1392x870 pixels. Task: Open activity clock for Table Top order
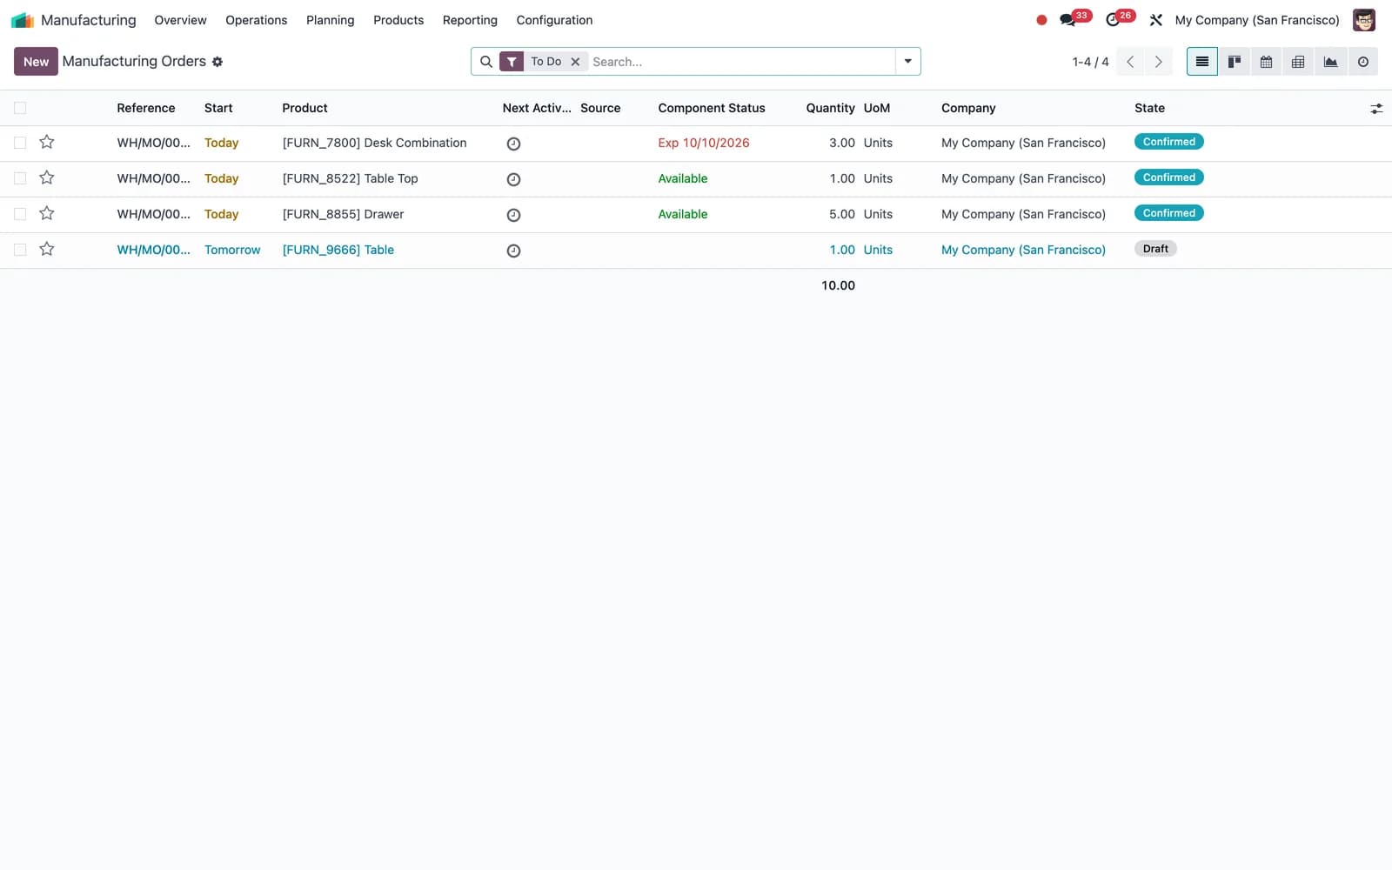[x=513, y=179]
